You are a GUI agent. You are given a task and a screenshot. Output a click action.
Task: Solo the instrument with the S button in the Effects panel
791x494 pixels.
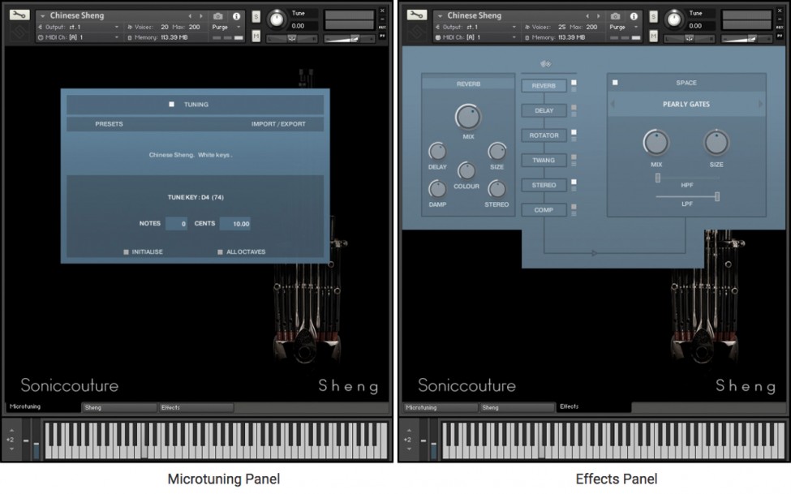pyautogui.click(x=653, y=17)
